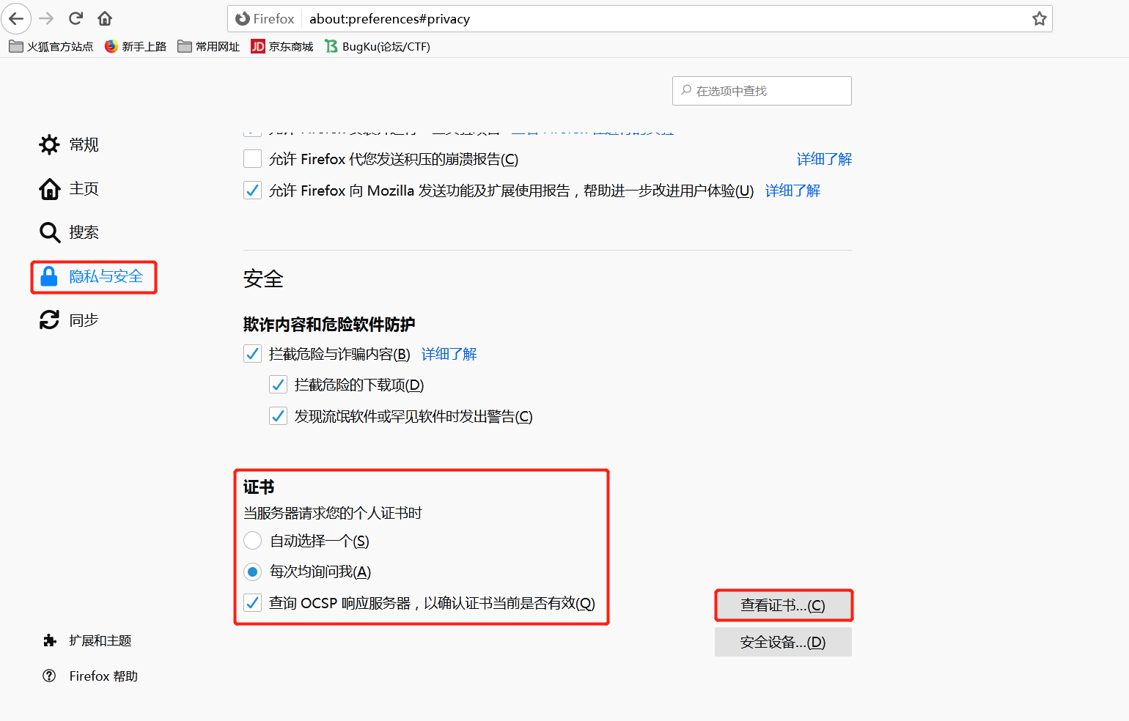
Task: Click the bookmark star in address bar
Action: tap(1039, 18)
